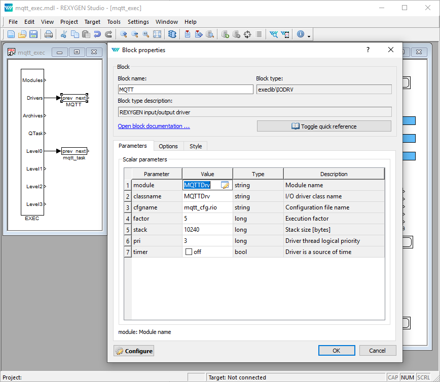
Task: Open the Target menu
Action: 92,22
